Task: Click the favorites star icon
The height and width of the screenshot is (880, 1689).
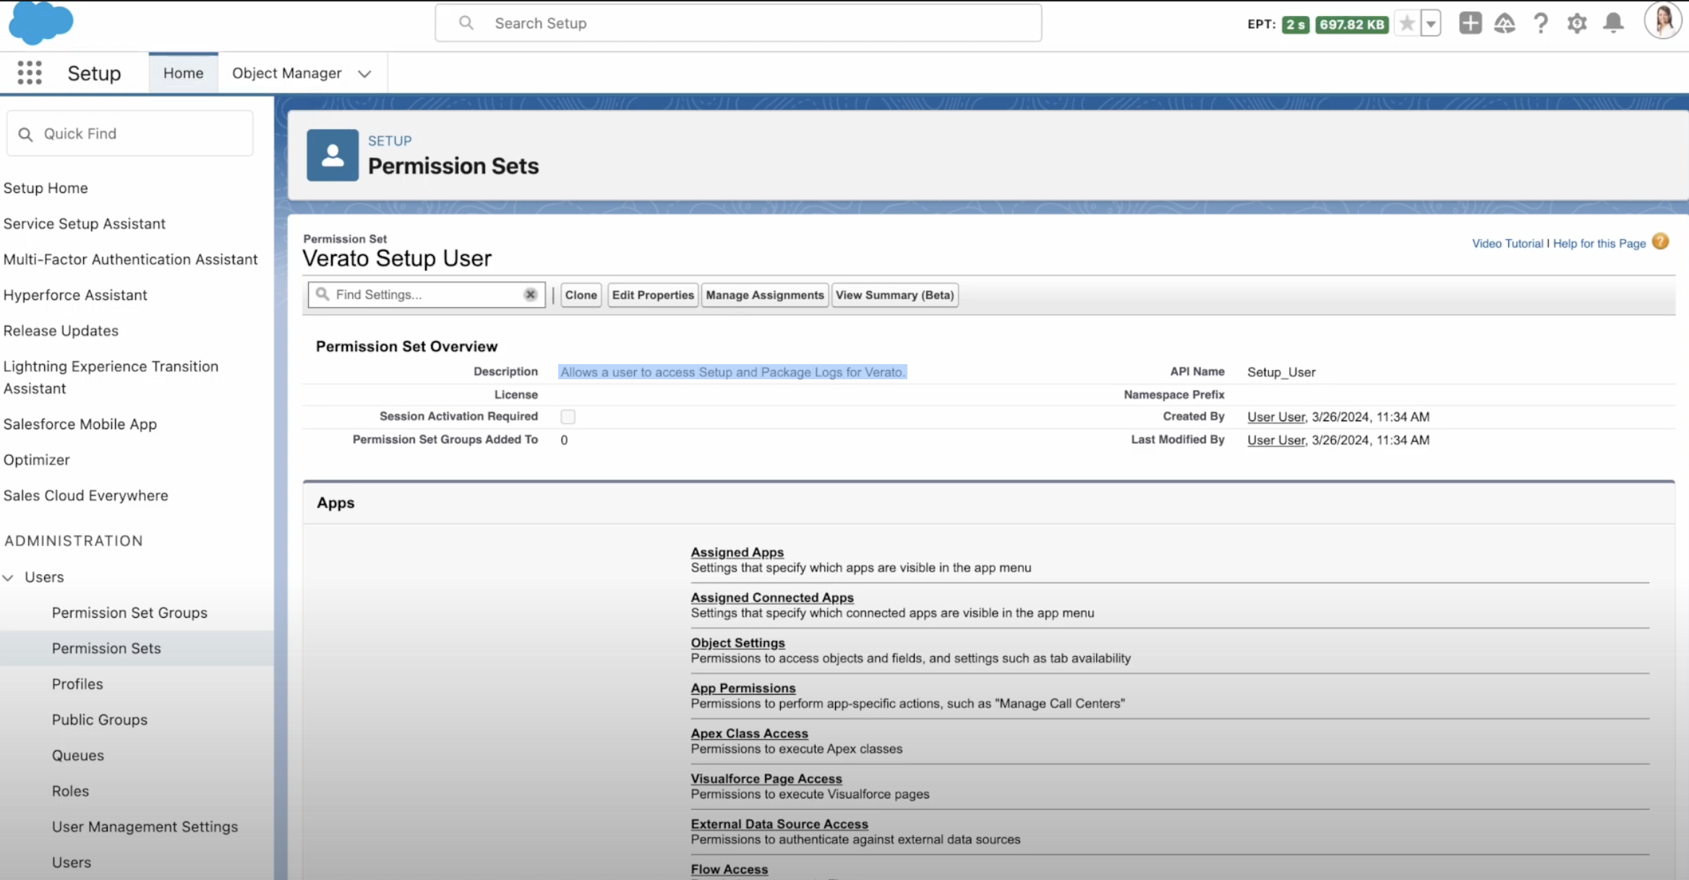Action: [1406, 24]
